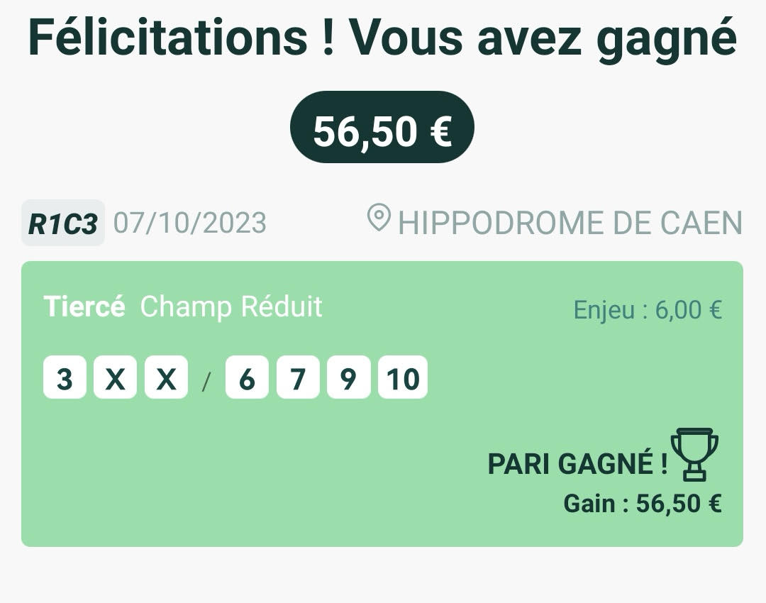
Task: Select horse number 10 tile
Action: [403, 377]
